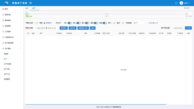Switch to the 首页 tab
The height and width of the screenshot is (109, 194).
coord(27,8)
